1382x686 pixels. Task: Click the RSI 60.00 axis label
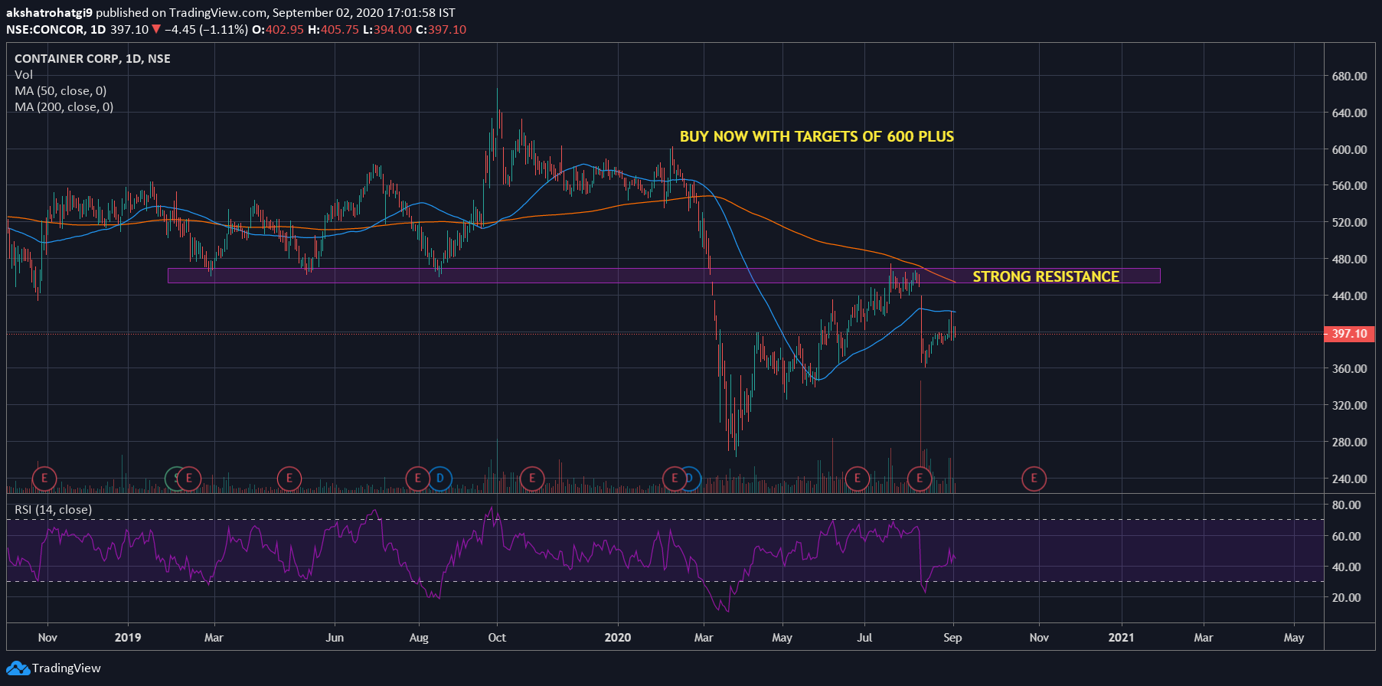click(x=1346, y=536)
